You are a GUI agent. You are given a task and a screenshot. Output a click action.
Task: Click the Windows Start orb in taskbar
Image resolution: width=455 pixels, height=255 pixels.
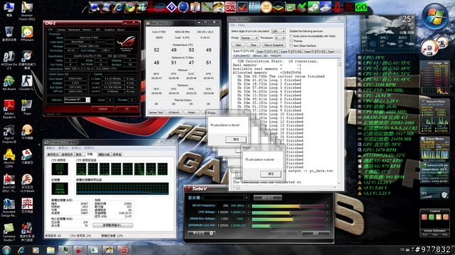[x=6, y=250]
